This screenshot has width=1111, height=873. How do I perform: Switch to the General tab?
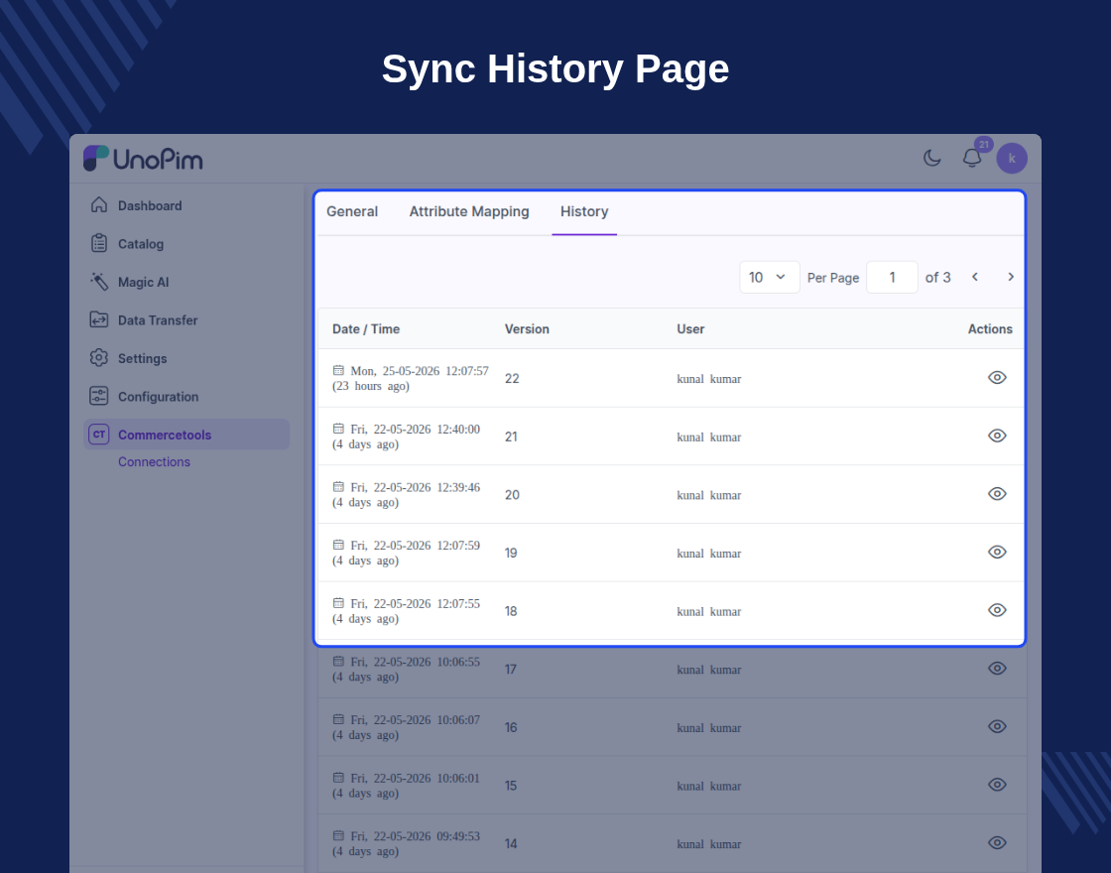pos(352,211)
